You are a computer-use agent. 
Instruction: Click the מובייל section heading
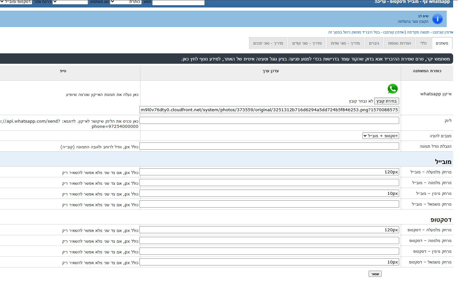pos(443,162)
